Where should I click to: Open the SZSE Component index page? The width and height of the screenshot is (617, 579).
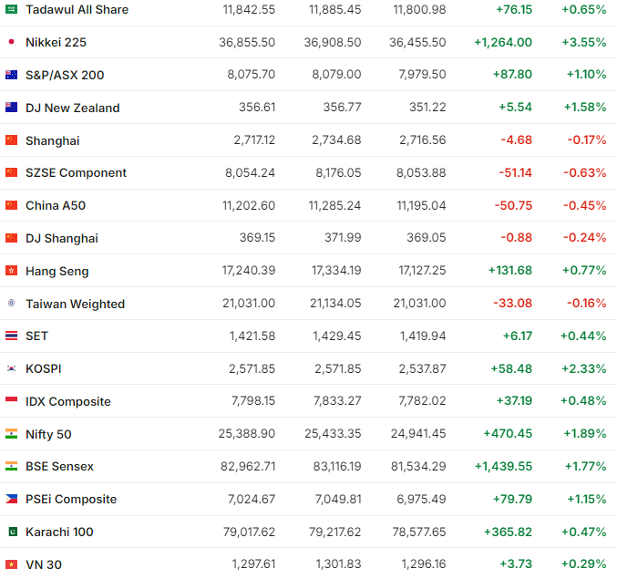pyautogui.click(x=76, y=173)
